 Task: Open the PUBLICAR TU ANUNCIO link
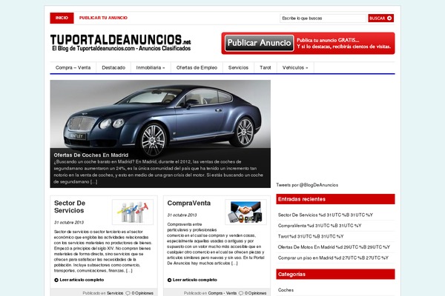click(x=103, y=18)
